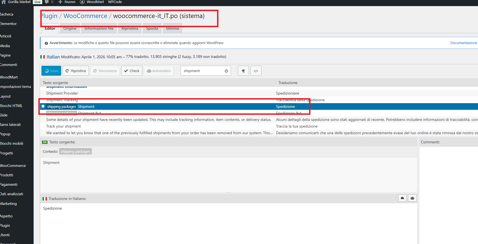Open Popup in the sidebar
Image resolution: width=478 pixels, height=244 pixels.
(x=5, y=134)
